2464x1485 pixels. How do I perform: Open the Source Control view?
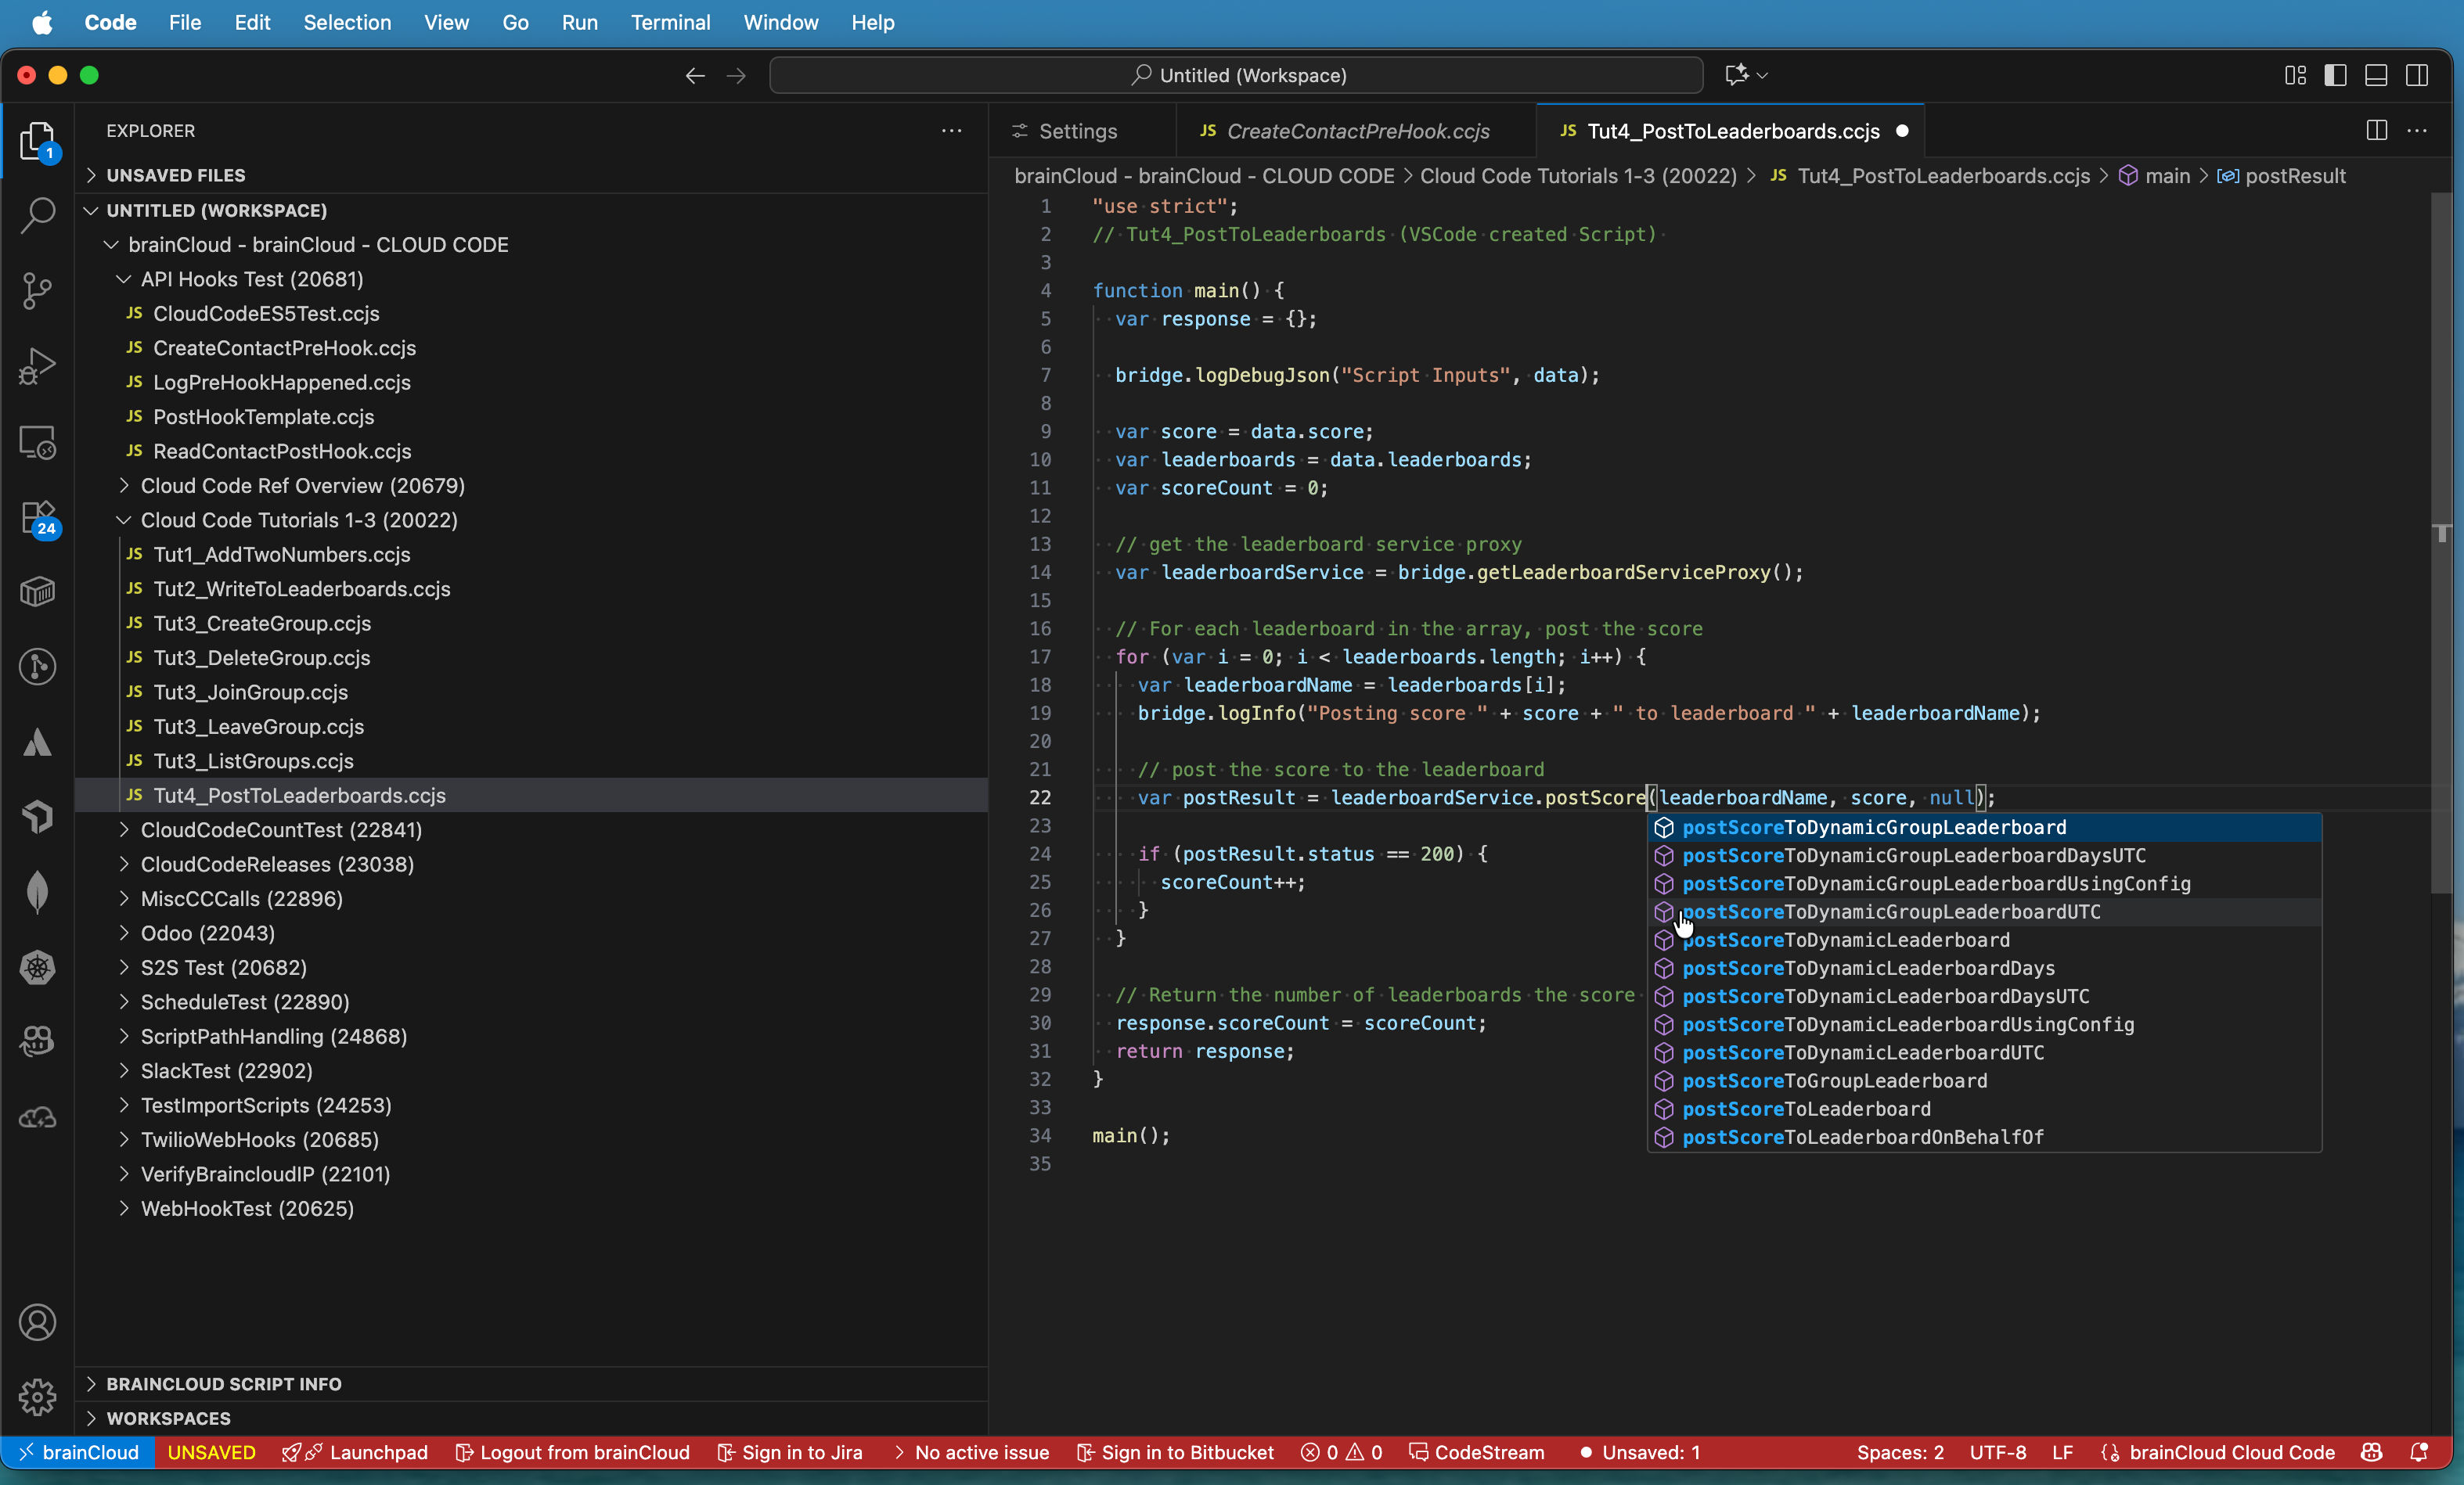pyautogui.click(x=38, y=289)
